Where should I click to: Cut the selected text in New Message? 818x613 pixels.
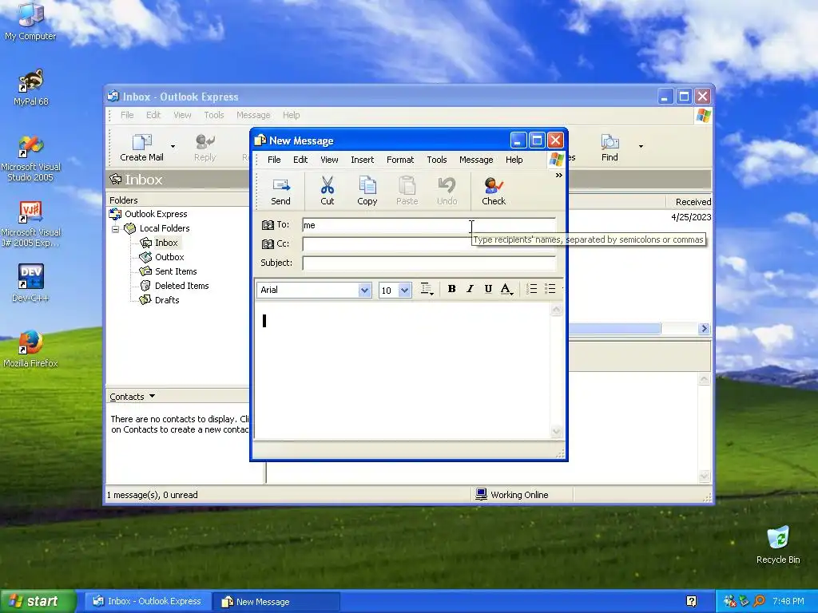point(327,191)
